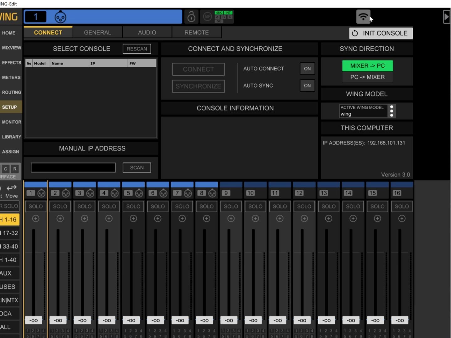Click XLR input icon on channel 7 strip
The width and height of the screenshot is (451, 338).
(x=188, y=193)
